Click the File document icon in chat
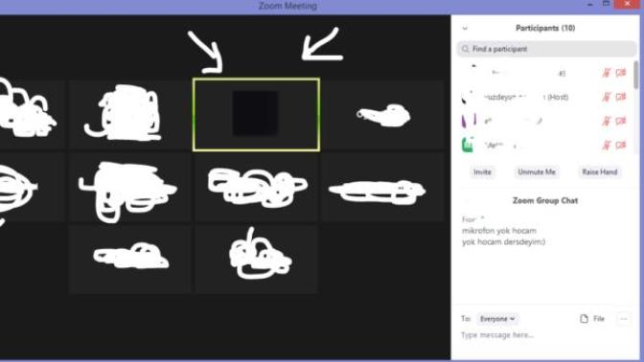644x362 pixels. coord(584,319)
